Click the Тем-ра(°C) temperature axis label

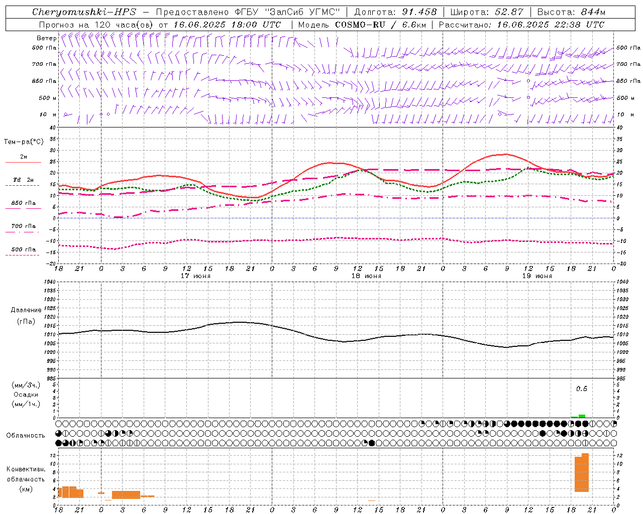point(24,142)
